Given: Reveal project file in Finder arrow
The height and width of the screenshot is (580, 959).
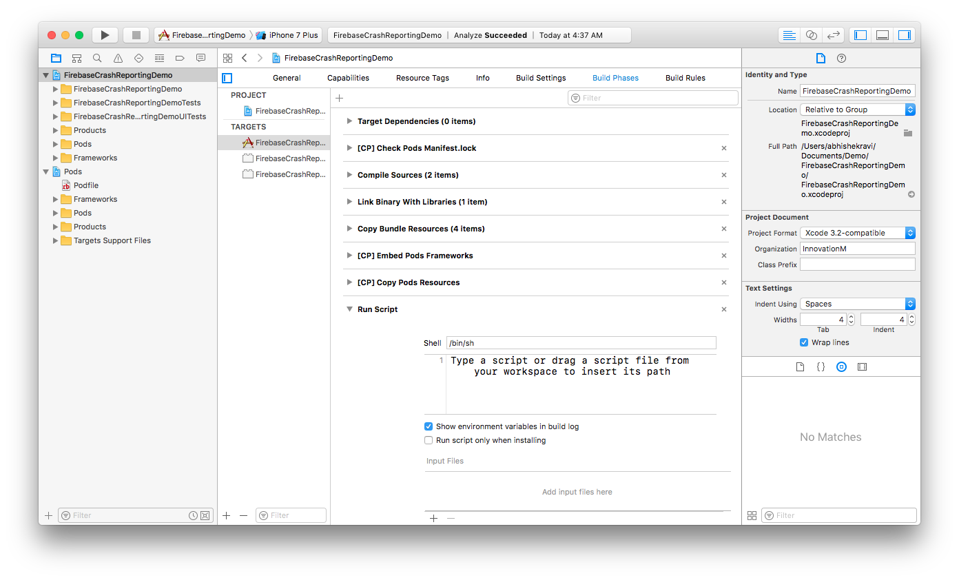Looking at the screenshot, I should (x=911, y=195).
